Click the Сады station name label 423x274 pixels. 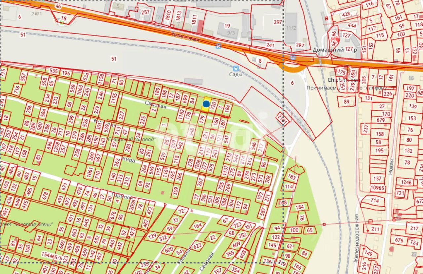(x=236, y=75)
